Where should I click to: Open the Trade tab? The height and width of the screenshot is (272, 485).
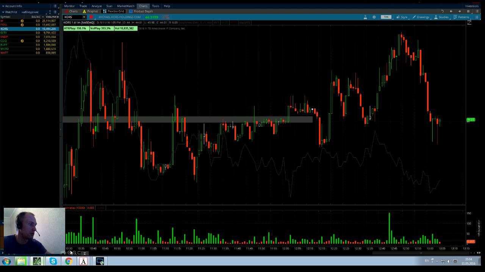(x=83, y=6)
